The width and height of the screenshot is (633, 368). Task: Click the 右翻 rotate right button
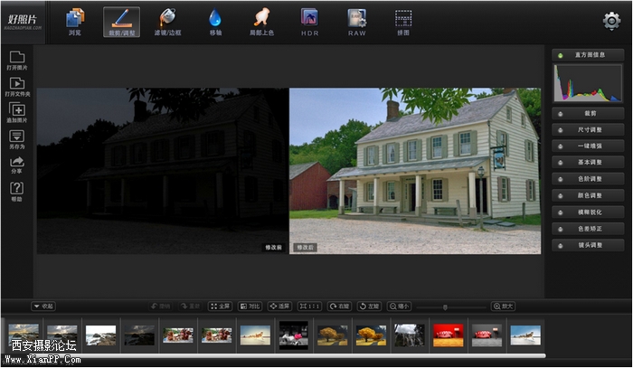coord(340,307)
